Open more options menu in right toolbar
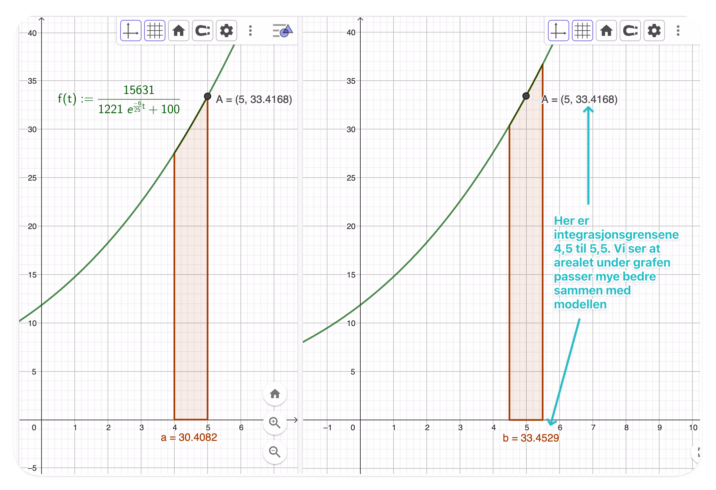 678,31
